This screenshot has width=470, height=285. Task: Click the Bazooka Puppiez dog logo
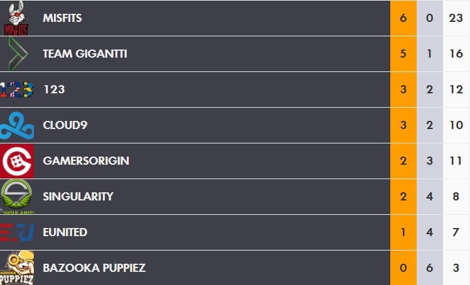click(16, 268)
